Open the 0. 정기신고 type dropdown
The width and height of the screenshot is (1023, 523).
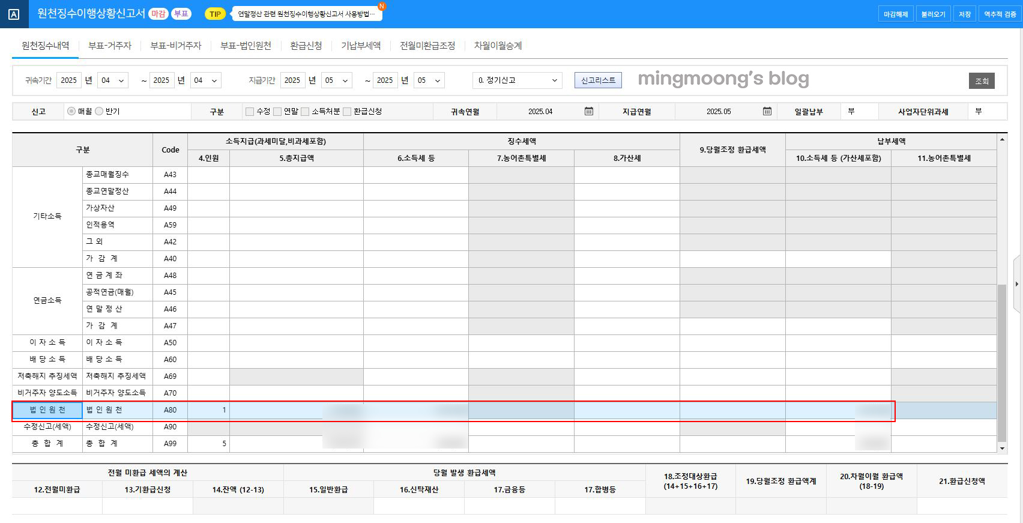(x=518, y=80)
